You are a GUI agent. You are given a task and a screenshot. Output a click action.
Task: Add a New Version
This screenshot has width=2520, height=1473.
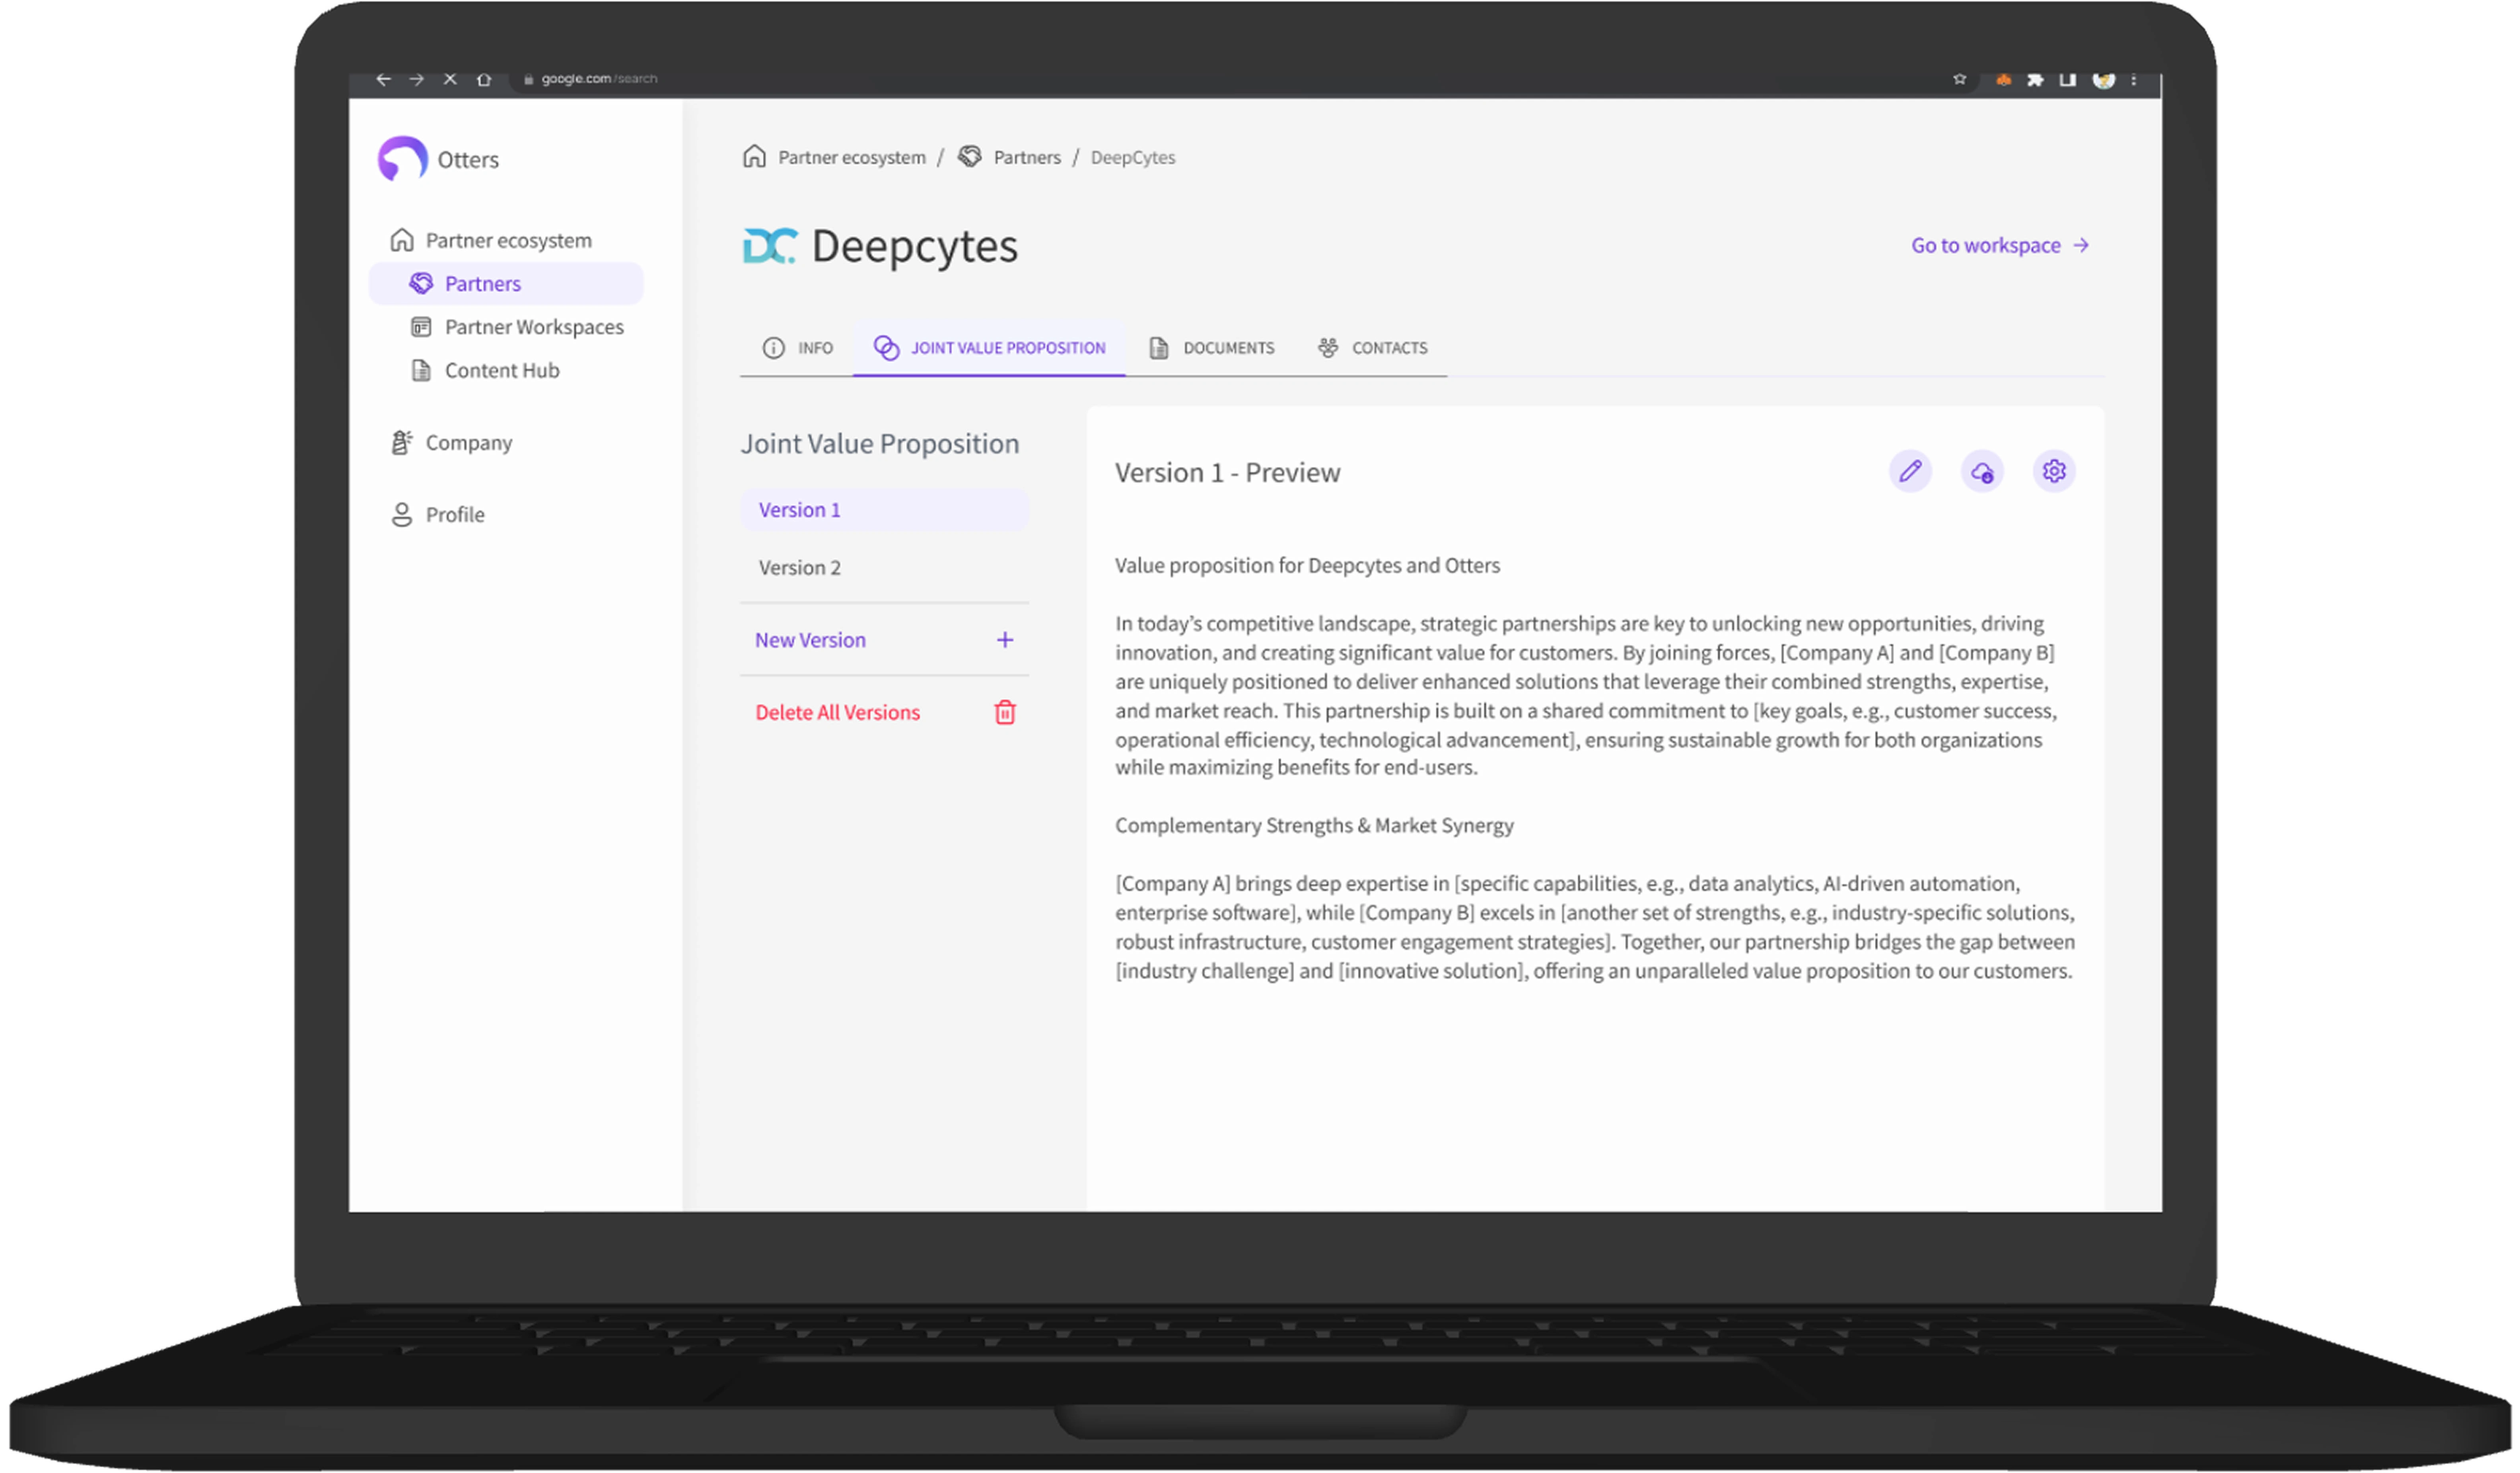coord(810,639)
